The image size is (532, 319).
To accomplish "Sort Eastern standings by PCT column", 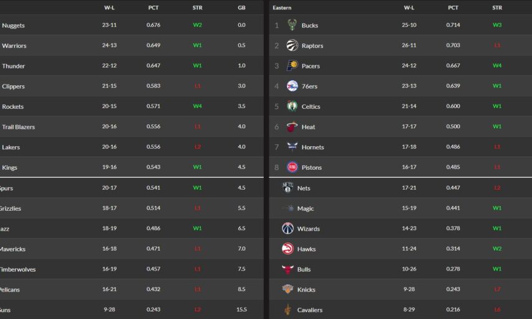I will (x=453, y=7).
